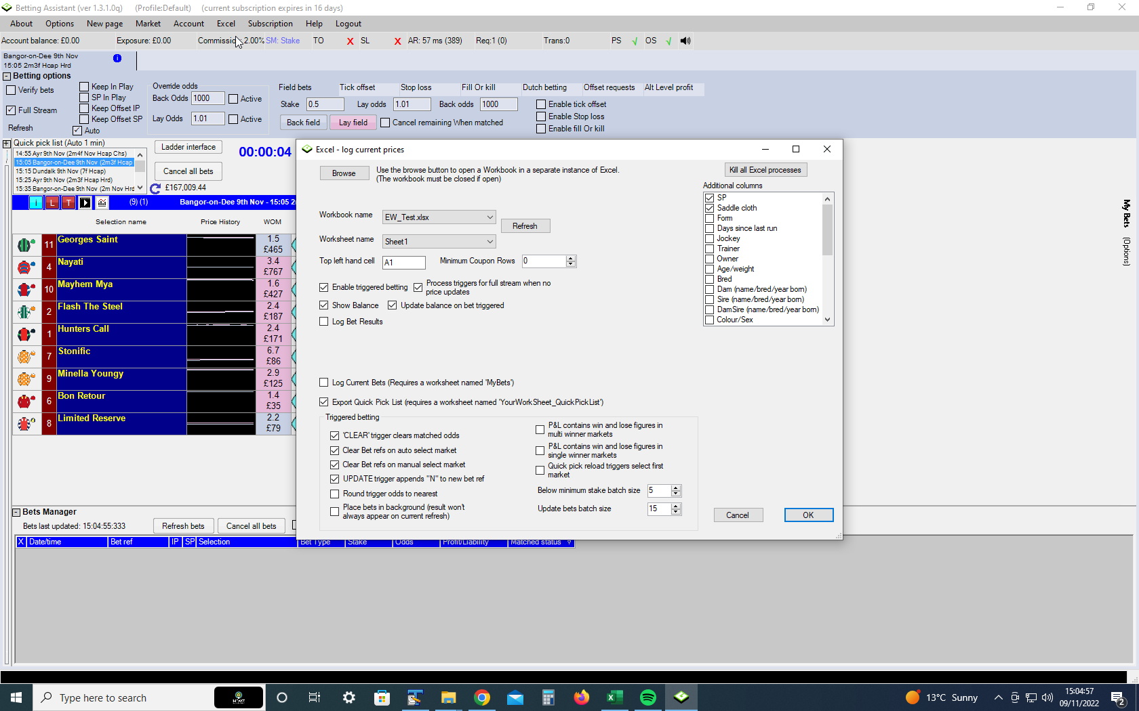The image size is (1139, 711).
Task: Open the Excel menu
Action: [226, 24]
